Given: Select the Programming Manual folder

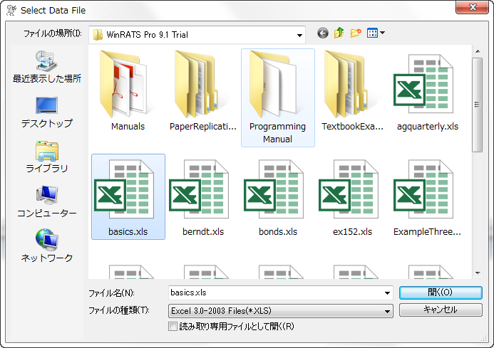Looking at the screenshot, I should (277, 96).
